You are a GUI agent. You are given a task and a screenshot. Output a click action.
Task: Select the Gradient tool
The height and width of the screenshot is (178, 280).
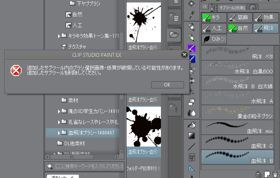(191, 136)
